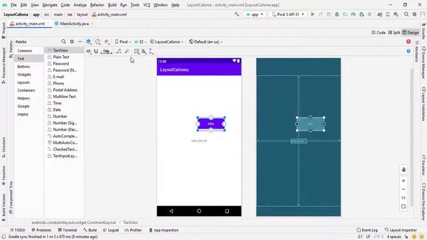Screen dimensions: 427x240
Task: Open the align options icon
Action: (144, 51)
